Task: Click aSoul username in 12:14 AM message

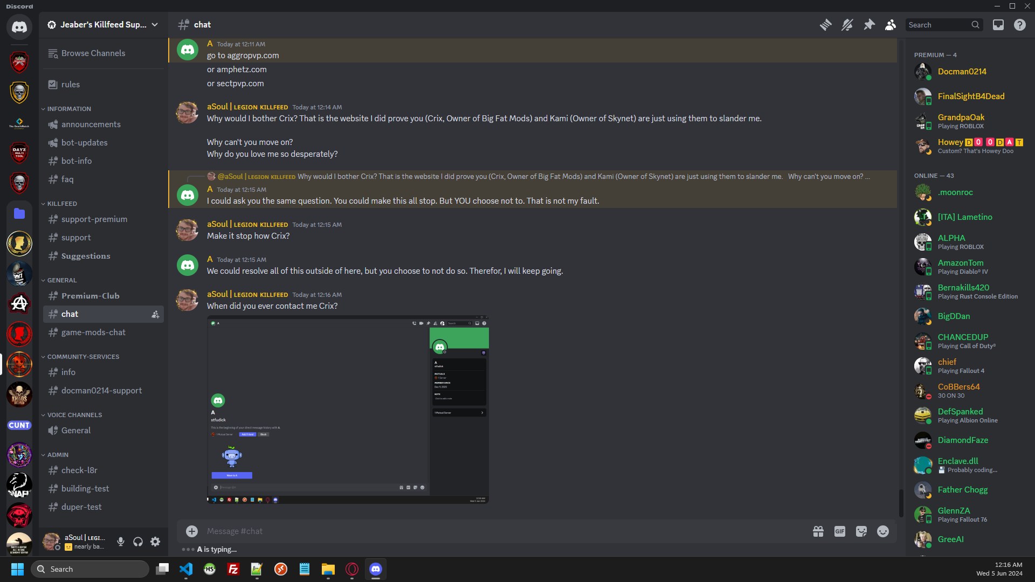Action: (247, 107)
